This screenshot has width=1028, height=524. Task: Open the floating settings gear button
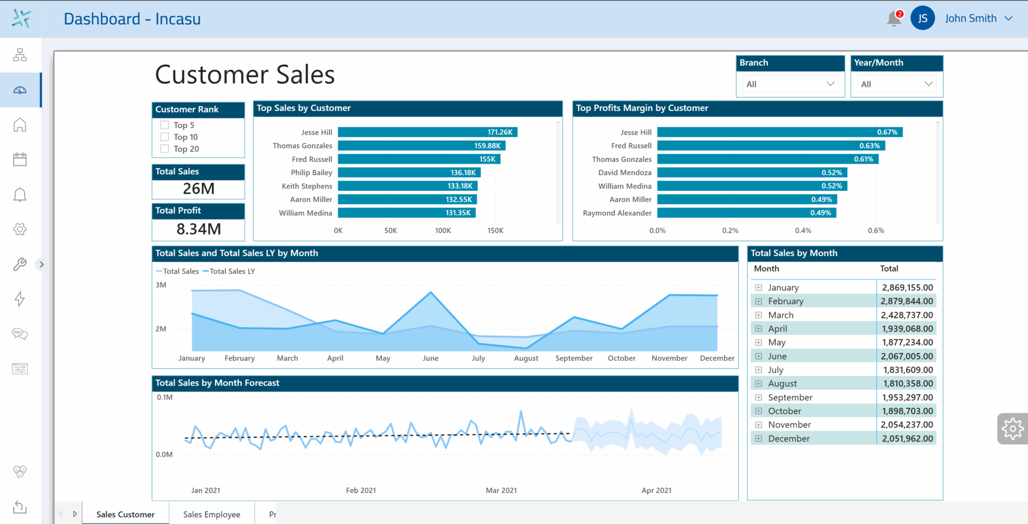(1013, 429)
